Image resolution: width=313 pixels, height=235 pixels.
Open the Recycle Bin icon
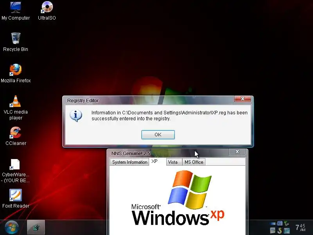coord(16,42)
